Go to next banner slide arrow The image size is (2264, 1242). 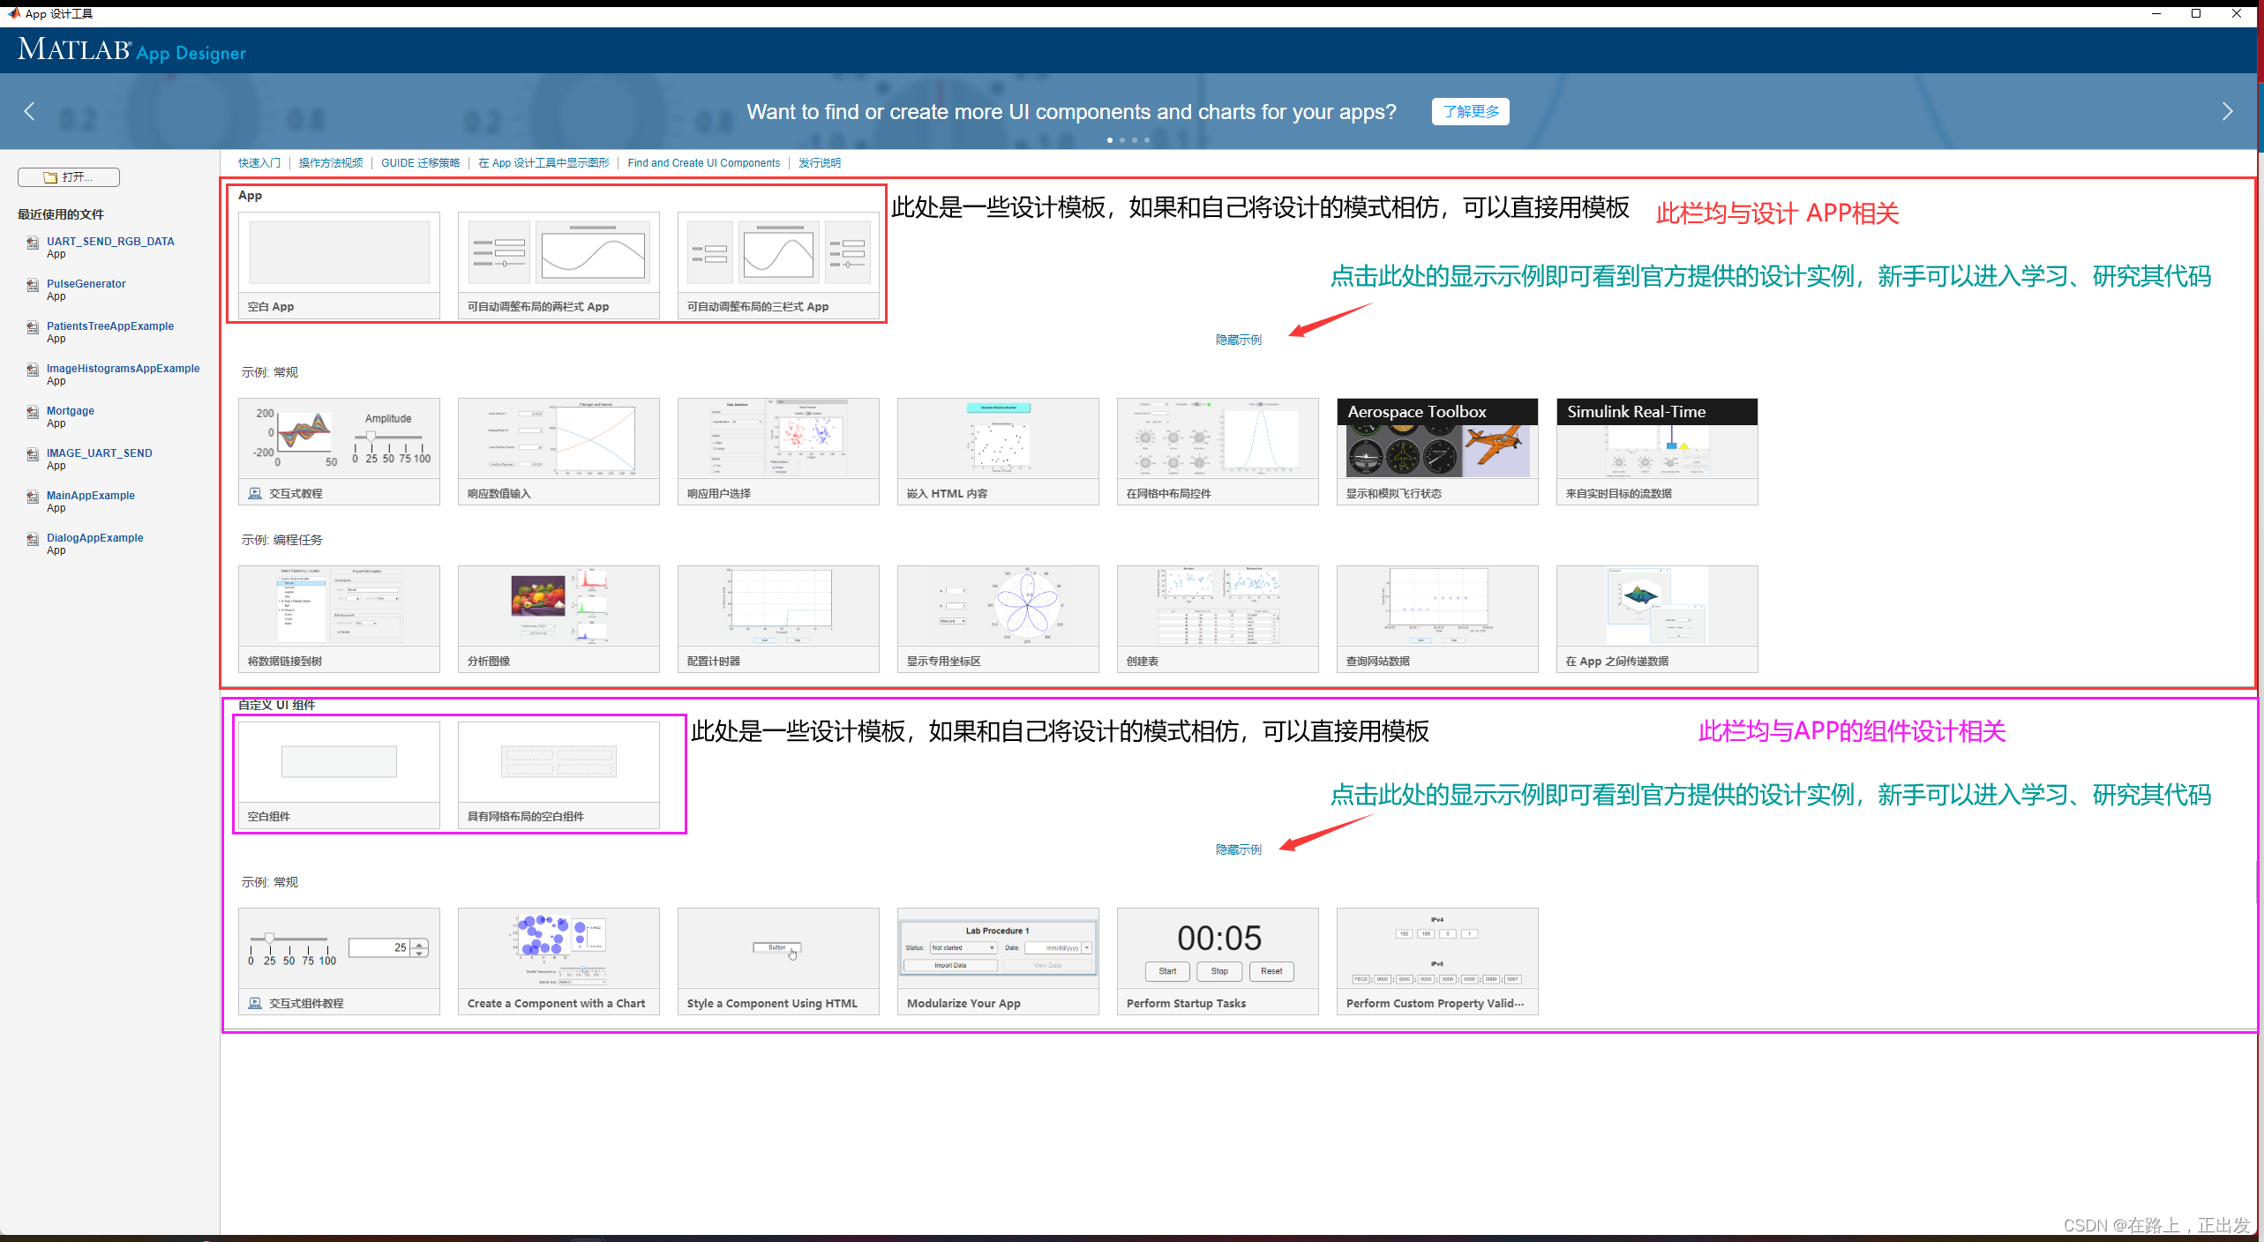2227,111
